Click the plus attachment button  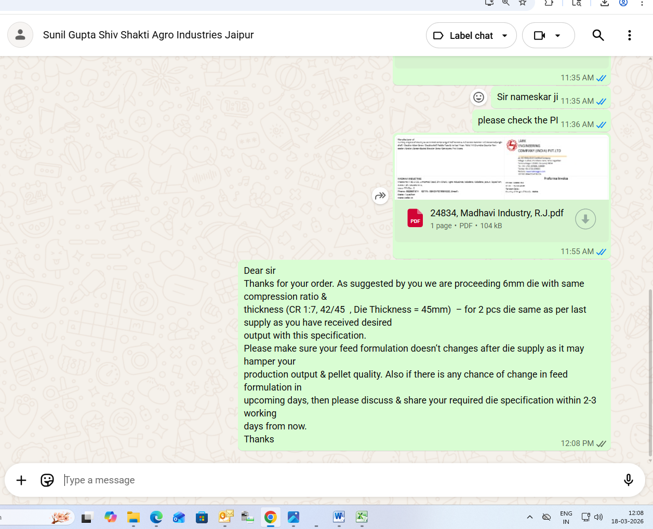(21, 480)
